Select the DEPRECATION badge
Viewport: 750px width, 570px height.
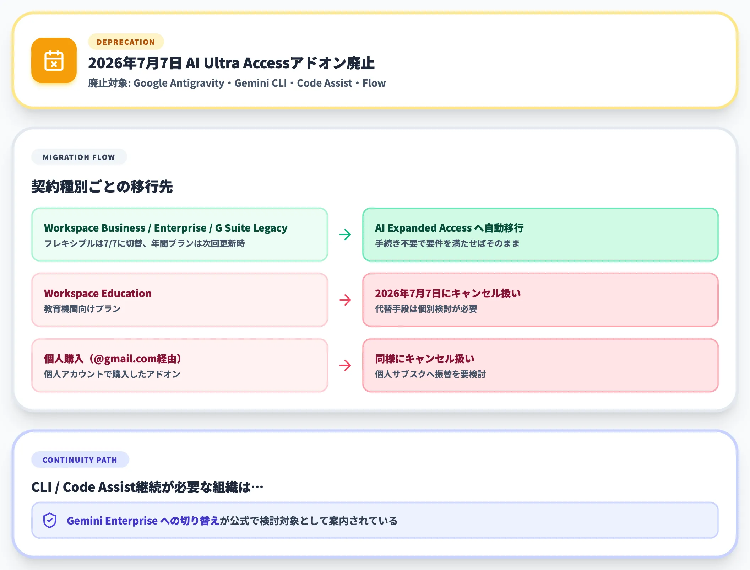tap(126, 42)
